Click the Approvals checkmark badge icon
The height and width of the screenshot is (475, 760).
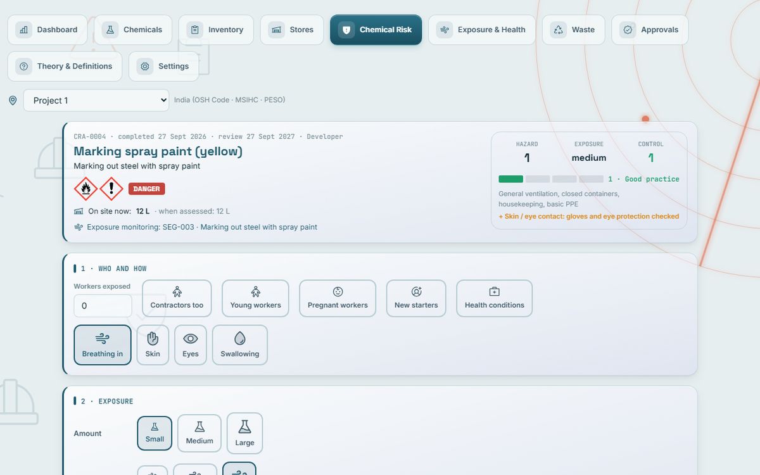(x=628, y=30)
